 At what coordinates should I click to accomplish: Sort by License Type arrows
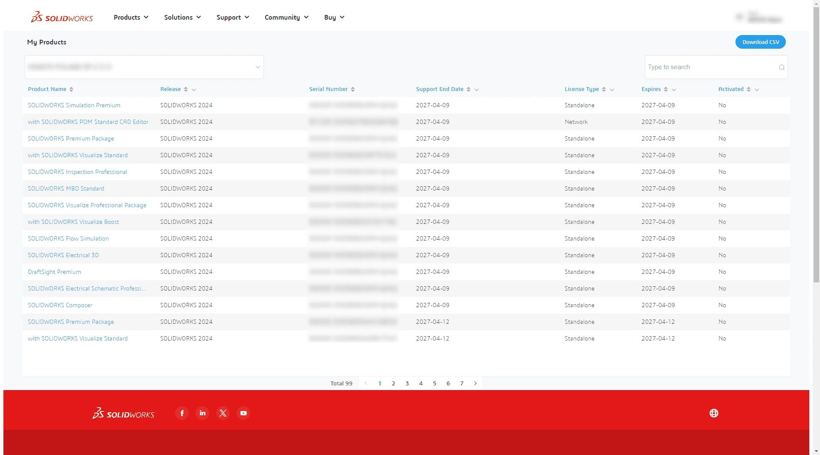(604, 89)
